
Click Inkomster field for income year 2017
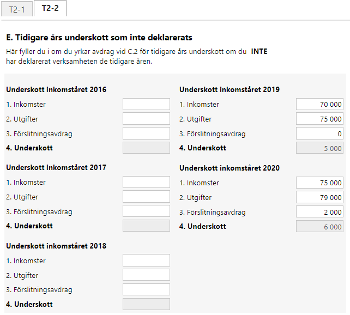click(x=146, y=182)
